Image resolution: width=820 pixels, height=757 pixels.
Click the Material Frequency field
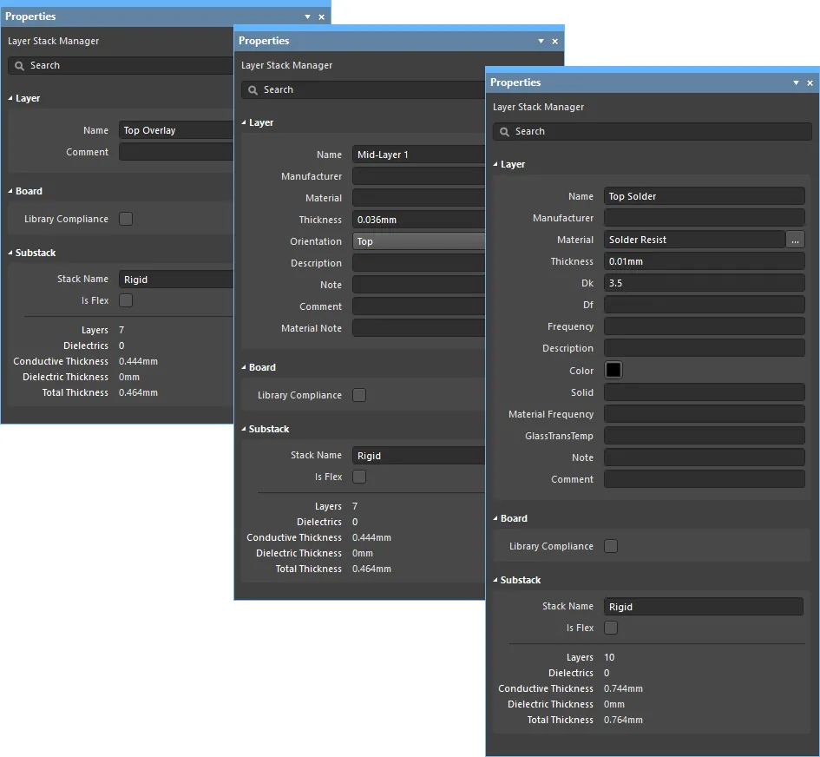(x=704, y=414)
